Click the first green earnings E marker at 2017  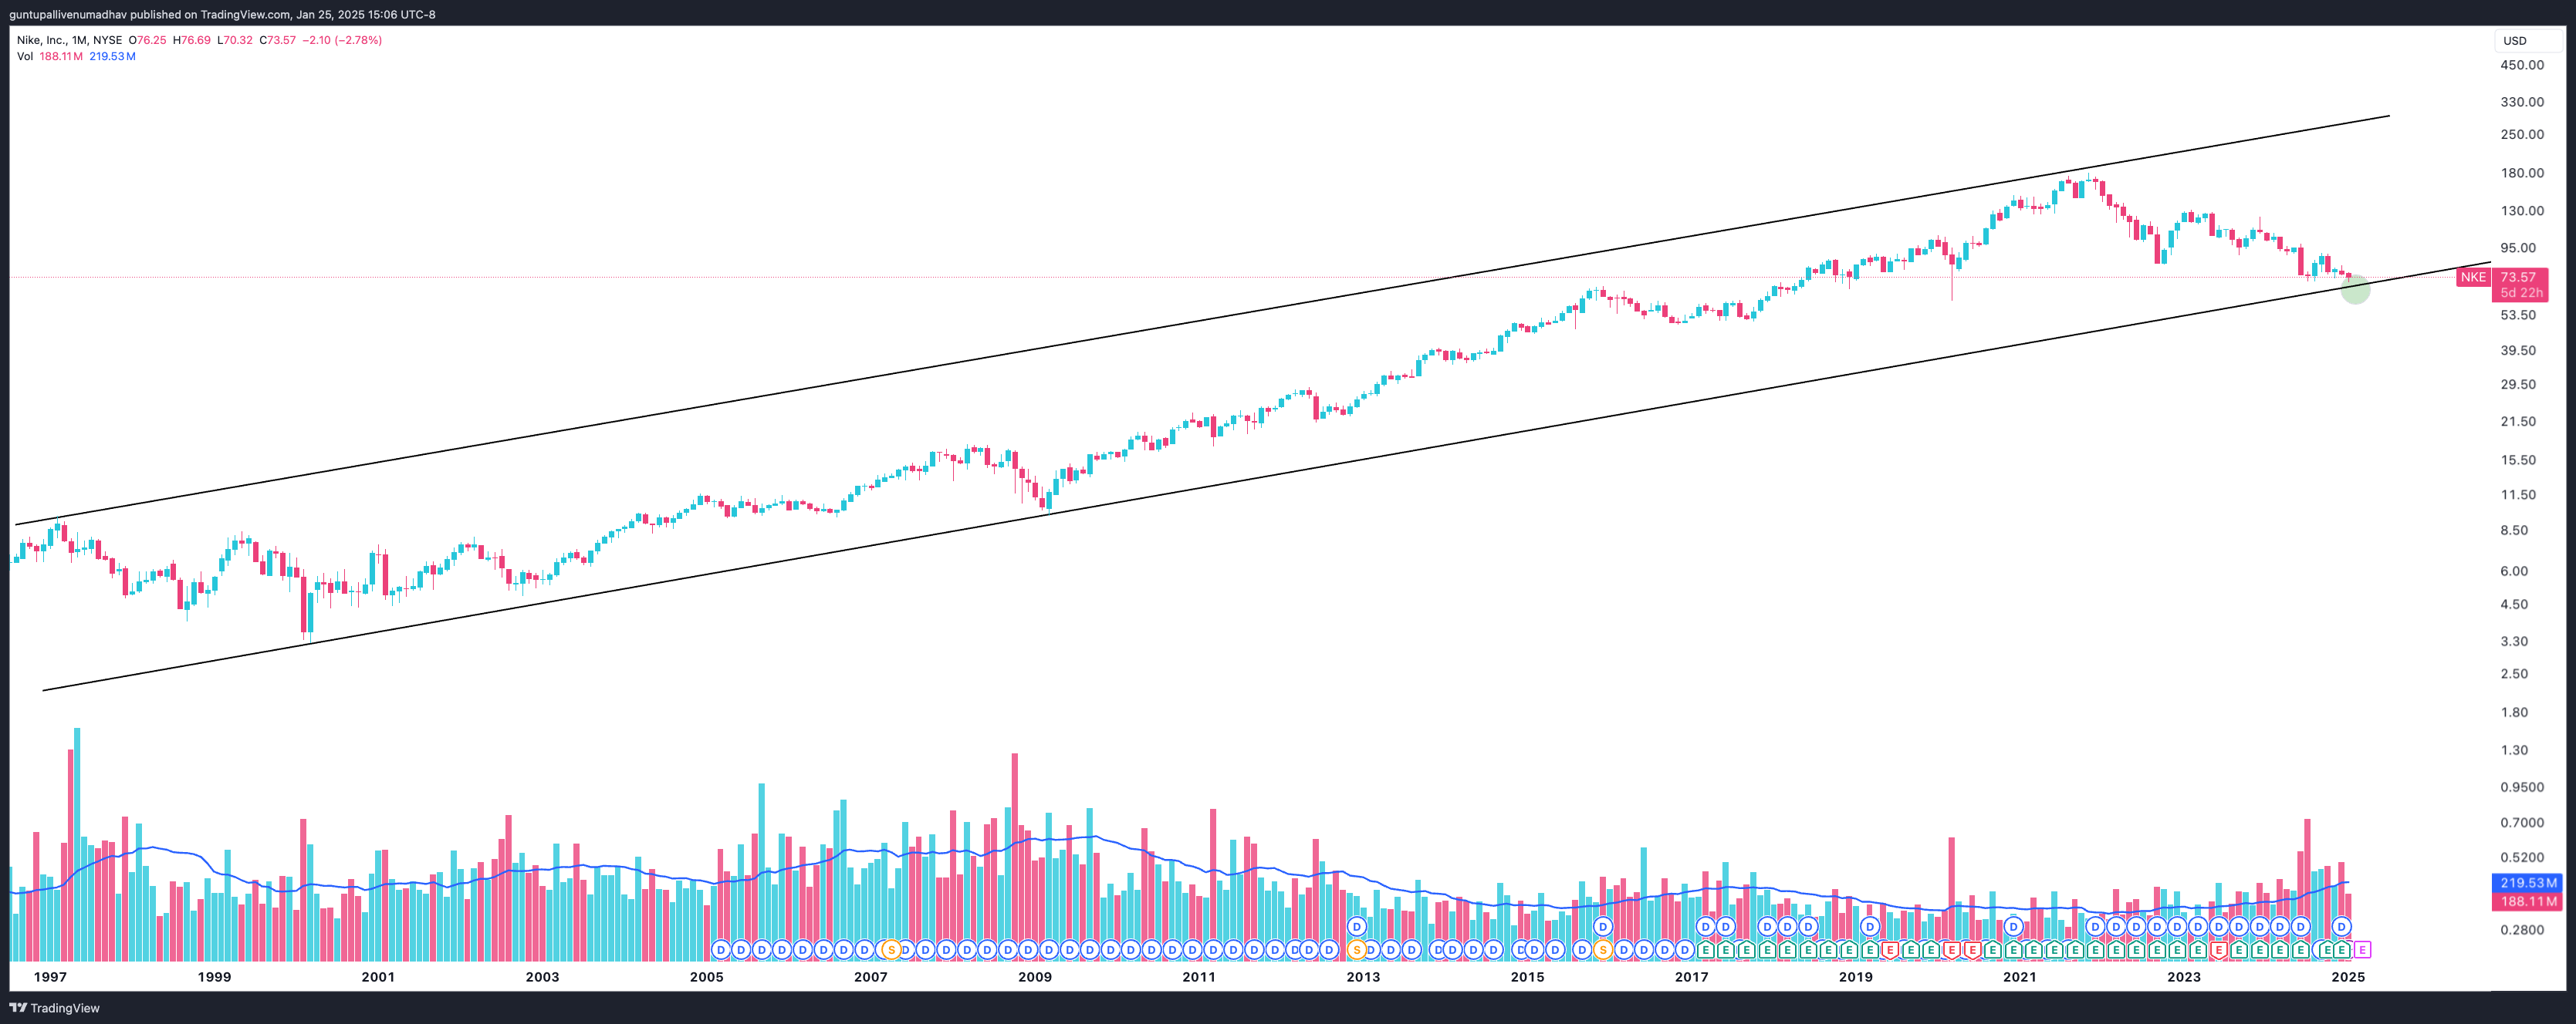[1705, 949]
